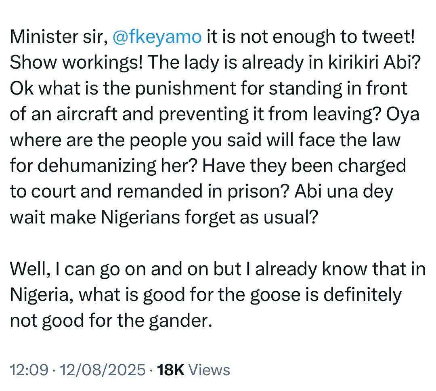The image size is (436, 391).
Task: Open the 18K Views count
Action: 170,370
